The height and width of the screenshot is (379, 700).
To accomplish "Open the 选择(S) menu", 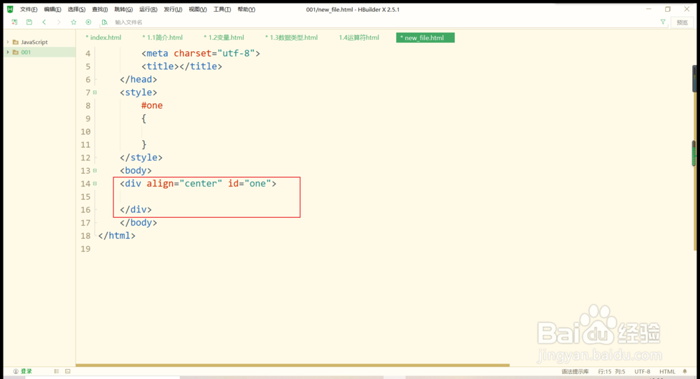I will pyautogui.click(x=76, y=9).
